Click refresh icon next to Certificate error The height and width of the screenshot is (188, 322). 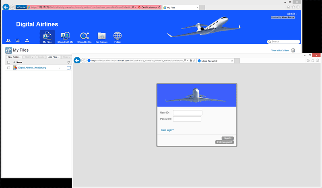click(159, 7)
